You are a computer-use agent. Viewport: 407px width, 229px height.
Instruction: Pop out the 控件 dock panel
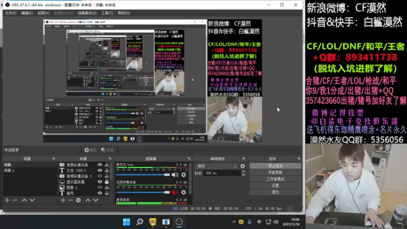(299, 158)
